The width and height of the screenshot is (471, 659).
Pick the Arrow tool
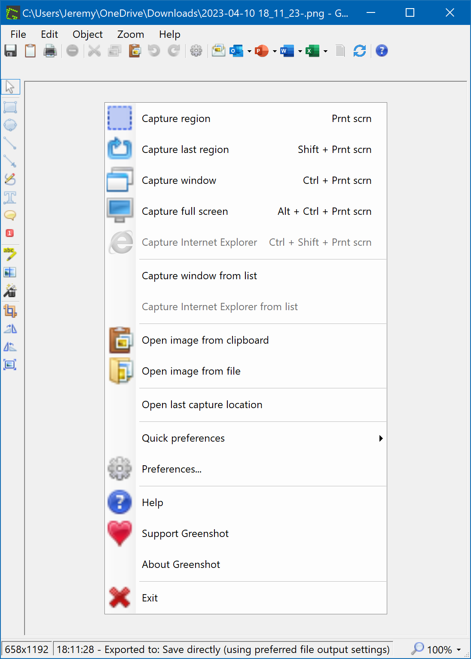click(x=10, y=161)
